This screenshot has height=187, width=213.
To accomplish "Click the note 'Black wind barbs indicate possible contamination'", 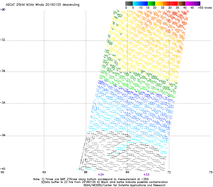I will click(x=134, y=182).
